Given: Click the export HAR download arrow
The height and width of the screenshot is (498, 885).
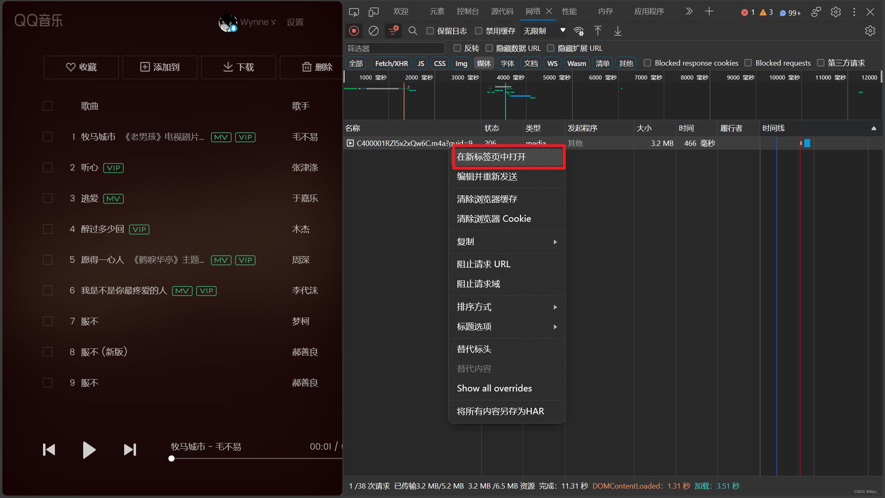Looking at the screenshot, I should tap(617, 31).
